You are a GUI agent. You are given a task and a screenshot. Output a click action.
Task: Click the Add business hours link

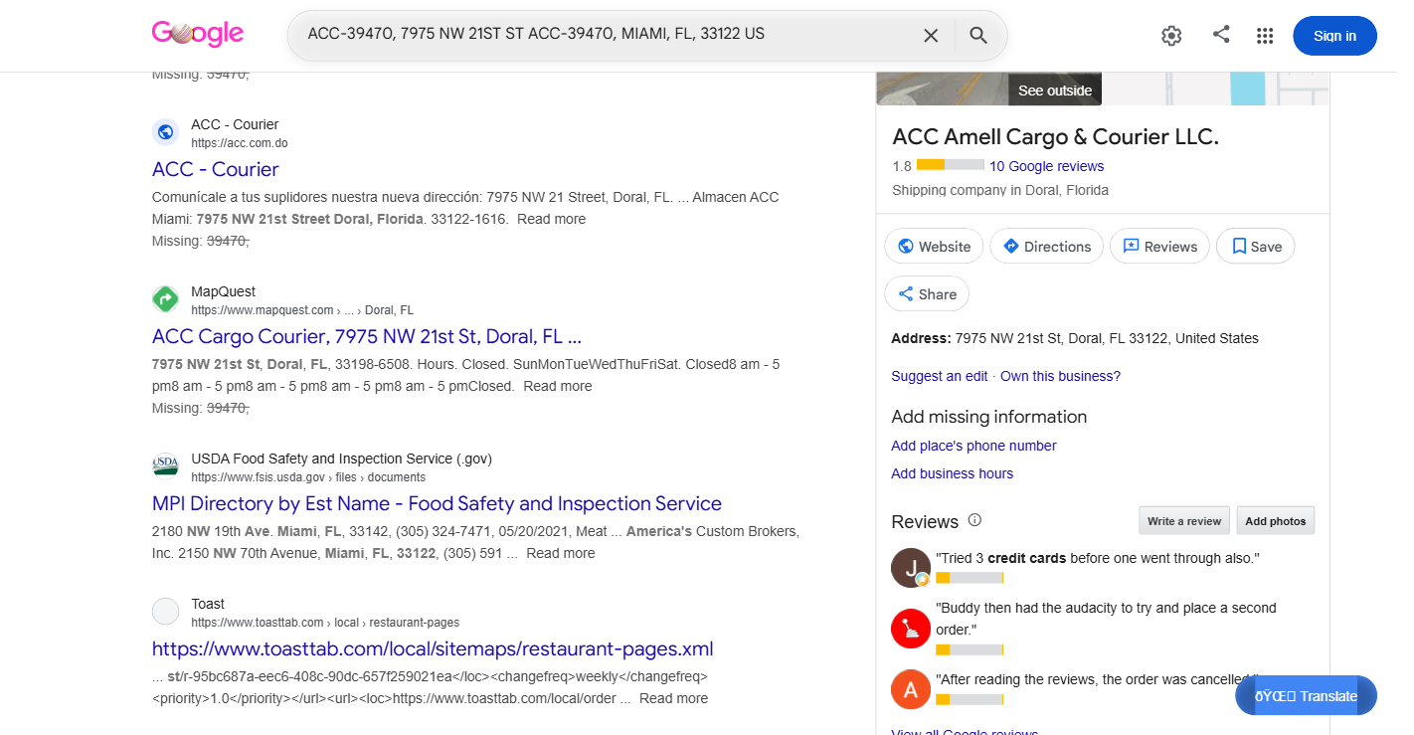[952, 473]
